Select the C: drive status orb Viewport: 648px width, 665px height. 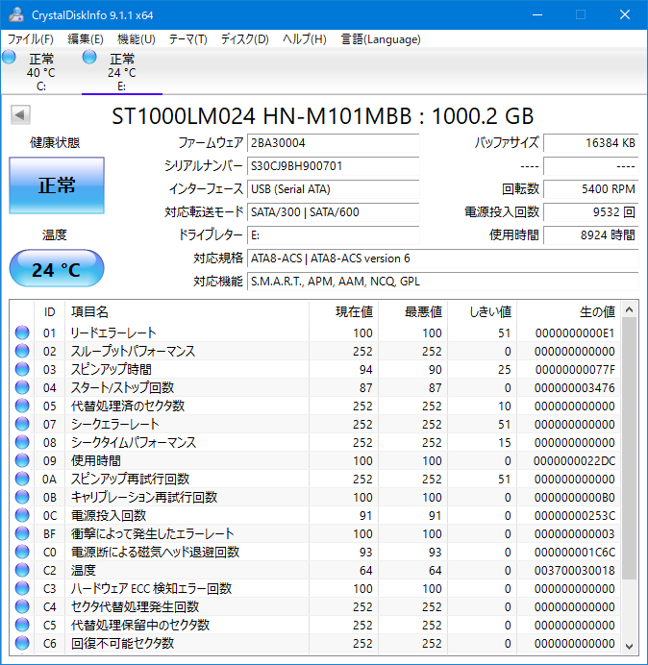(x=10, y=59)
